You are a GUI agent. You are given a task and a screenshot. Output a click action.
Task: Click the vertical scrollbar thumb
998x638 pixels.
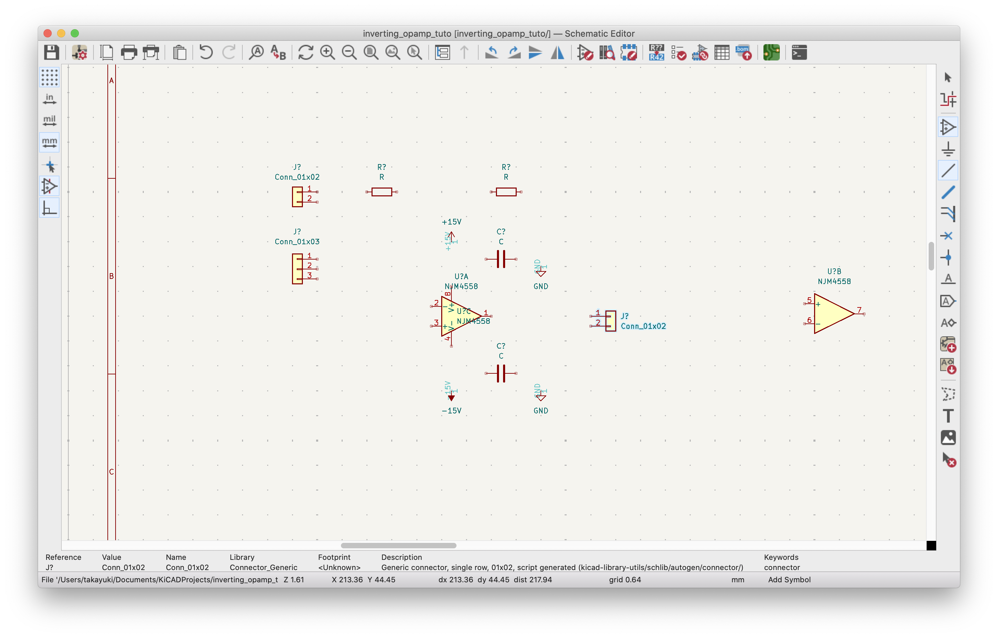pos(931,256)
